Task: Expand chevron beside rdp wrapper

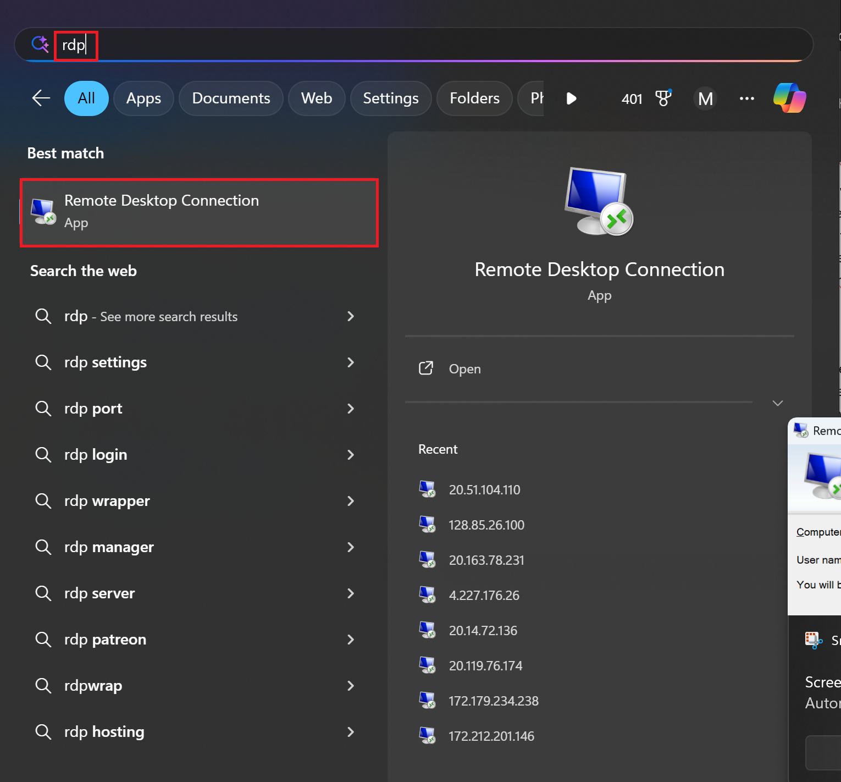Action: 350,501
